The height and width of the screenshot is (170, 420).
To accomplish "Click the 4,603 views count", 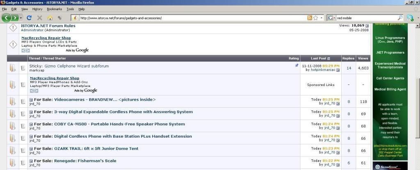I will point(363,68).
